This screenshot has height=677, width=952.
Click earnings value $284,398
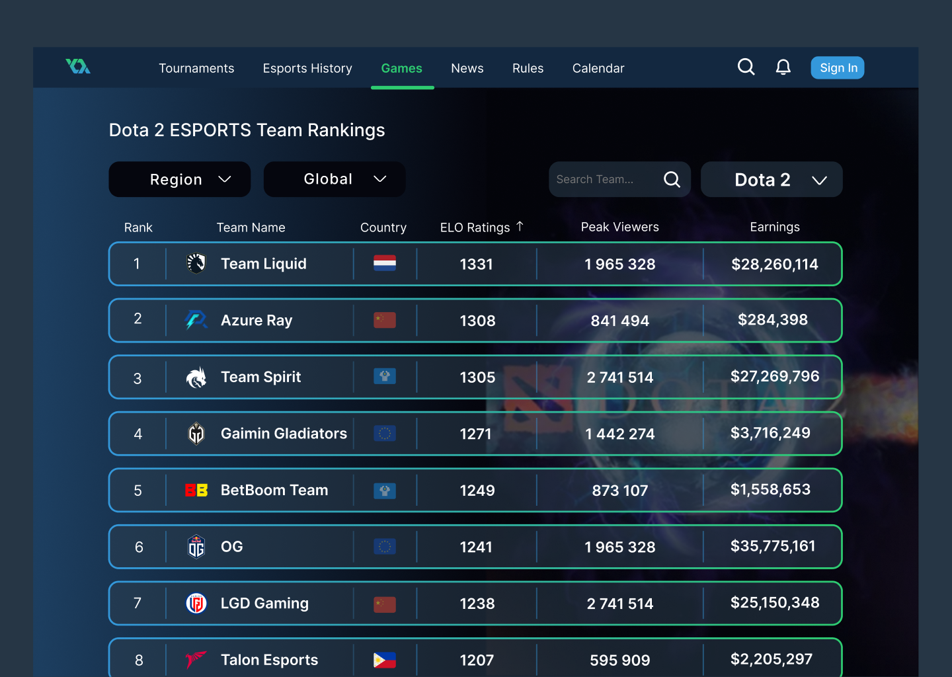[x=773, y=319]
